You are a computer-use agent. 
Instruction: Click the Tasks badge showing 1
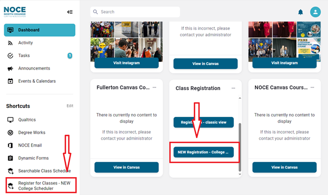(70, 56)
